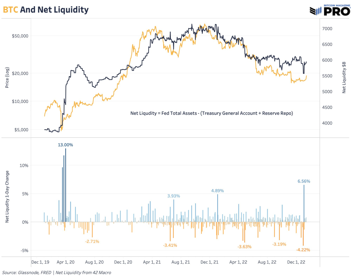
Task: Click the 4.89% bar label
Action: click(x=217, y=191)
